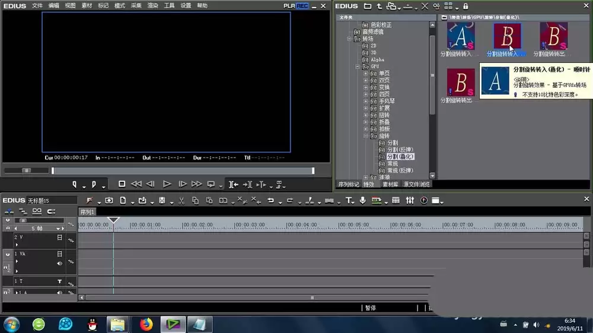
Task: Click the player position scrub bar
Action: pos(183,171)
